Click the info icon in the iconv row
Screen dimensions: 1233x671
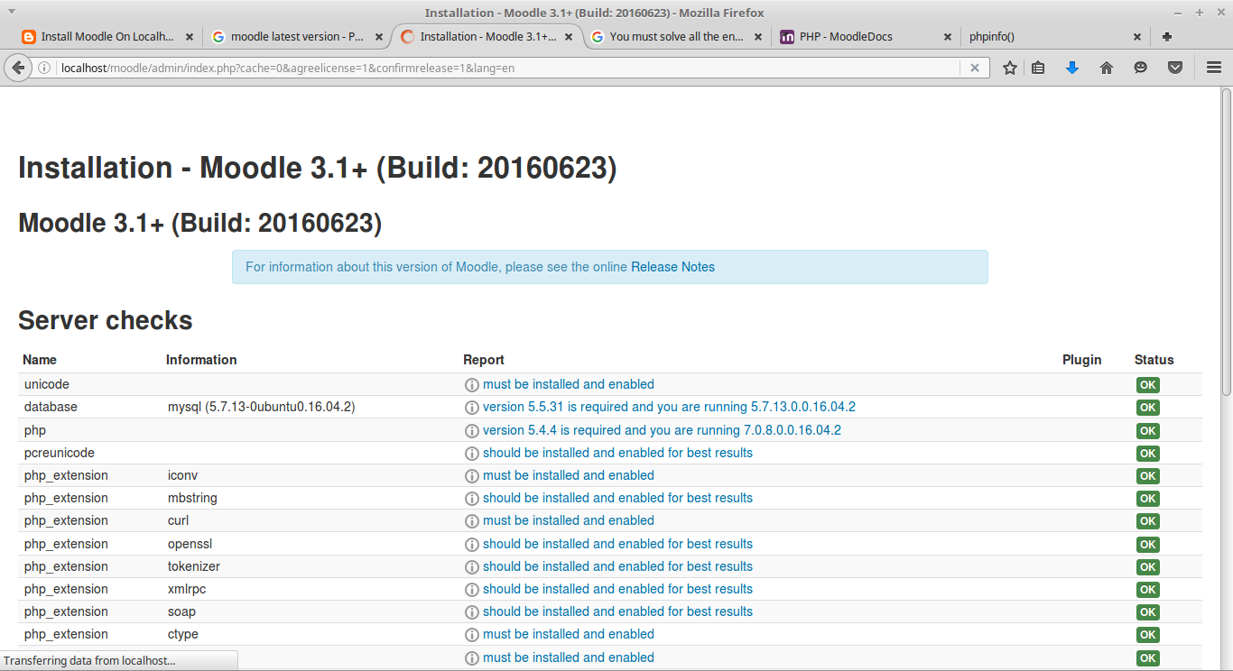point(471,476)
